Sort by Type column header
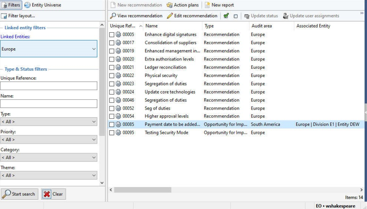 coord(226,26)
